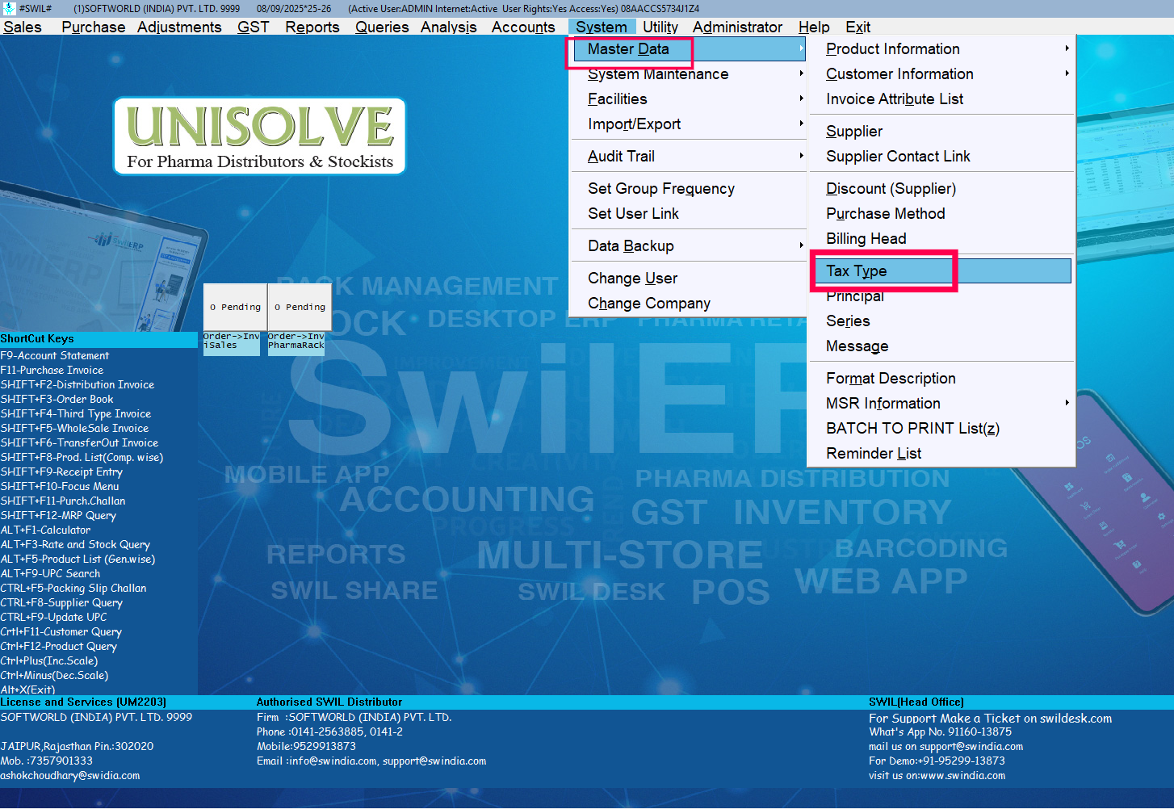Open Reminder List
The image size is (1174, 809).
click(941, 454)
